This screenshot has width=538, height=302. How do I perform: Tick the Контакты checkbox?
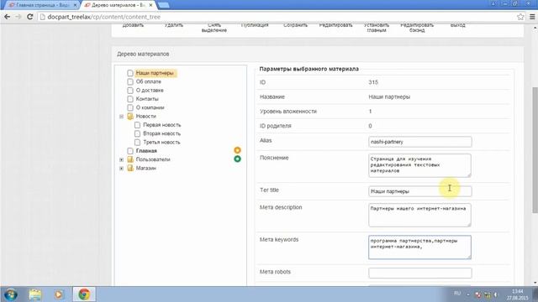coord(130,99)
